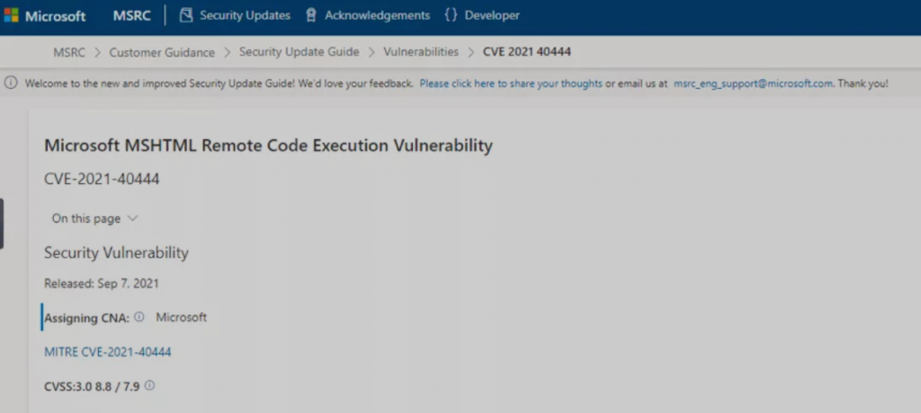Email msrc_eng_support@microsoft.com link
The width and height of the screenshot is (921, 413).
click(x=753, y=83)
